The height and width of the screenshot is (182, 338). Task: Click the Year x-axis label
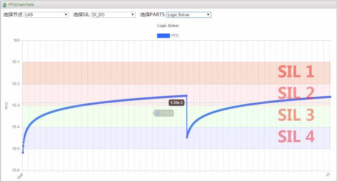point(20,176)
